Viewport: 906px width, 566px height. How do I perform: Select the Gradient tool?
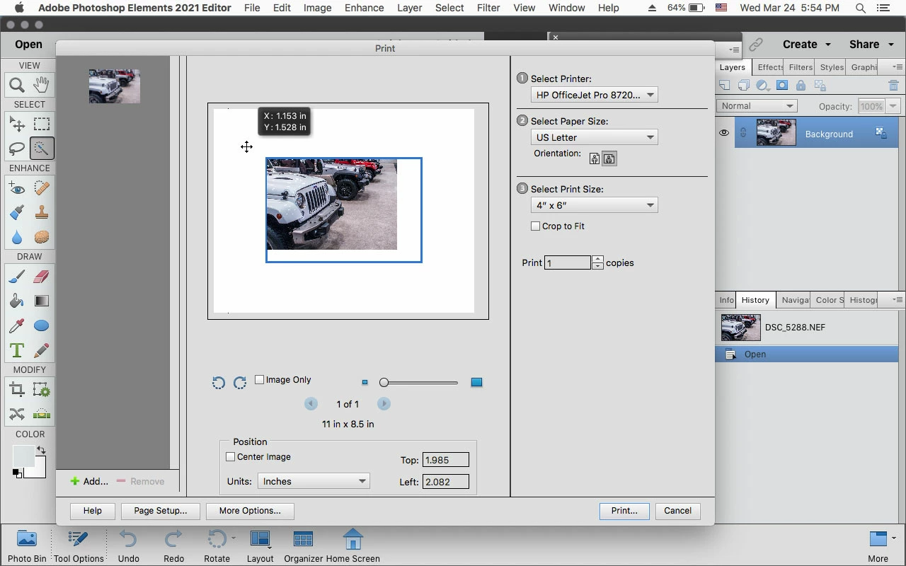pyautogui.click(x=42, y=301)
